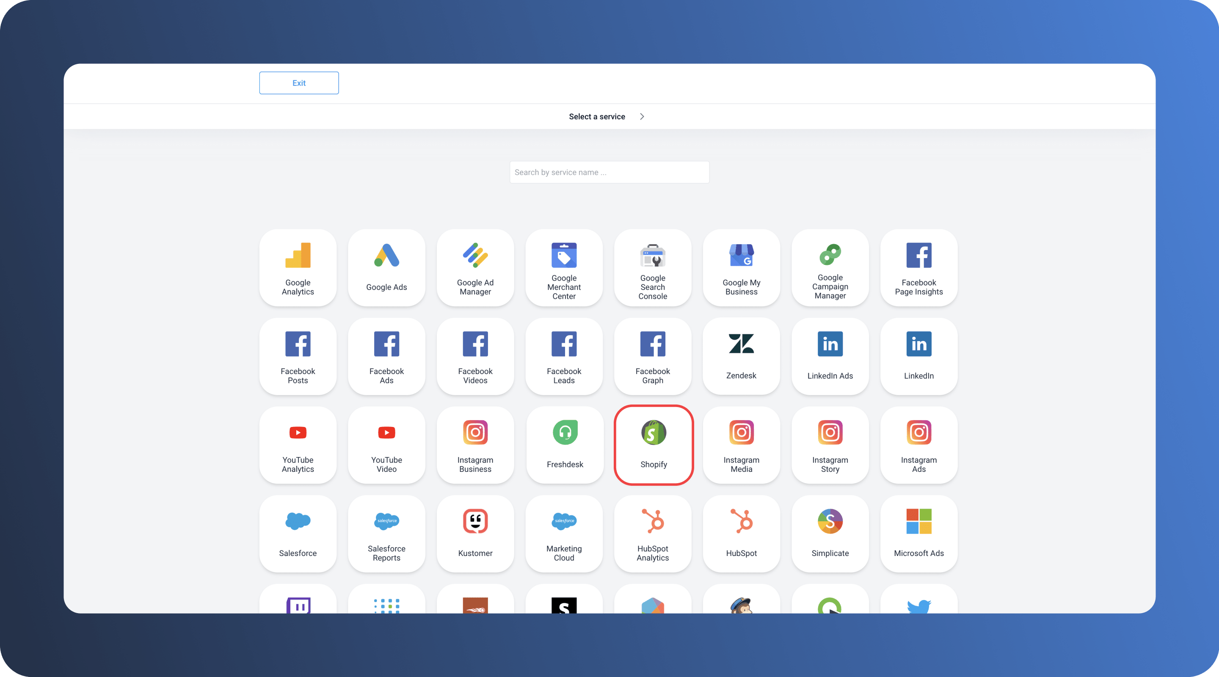Open the Instagram Ads service
This screenshot has height=677, width=1219.
point(919,445)
